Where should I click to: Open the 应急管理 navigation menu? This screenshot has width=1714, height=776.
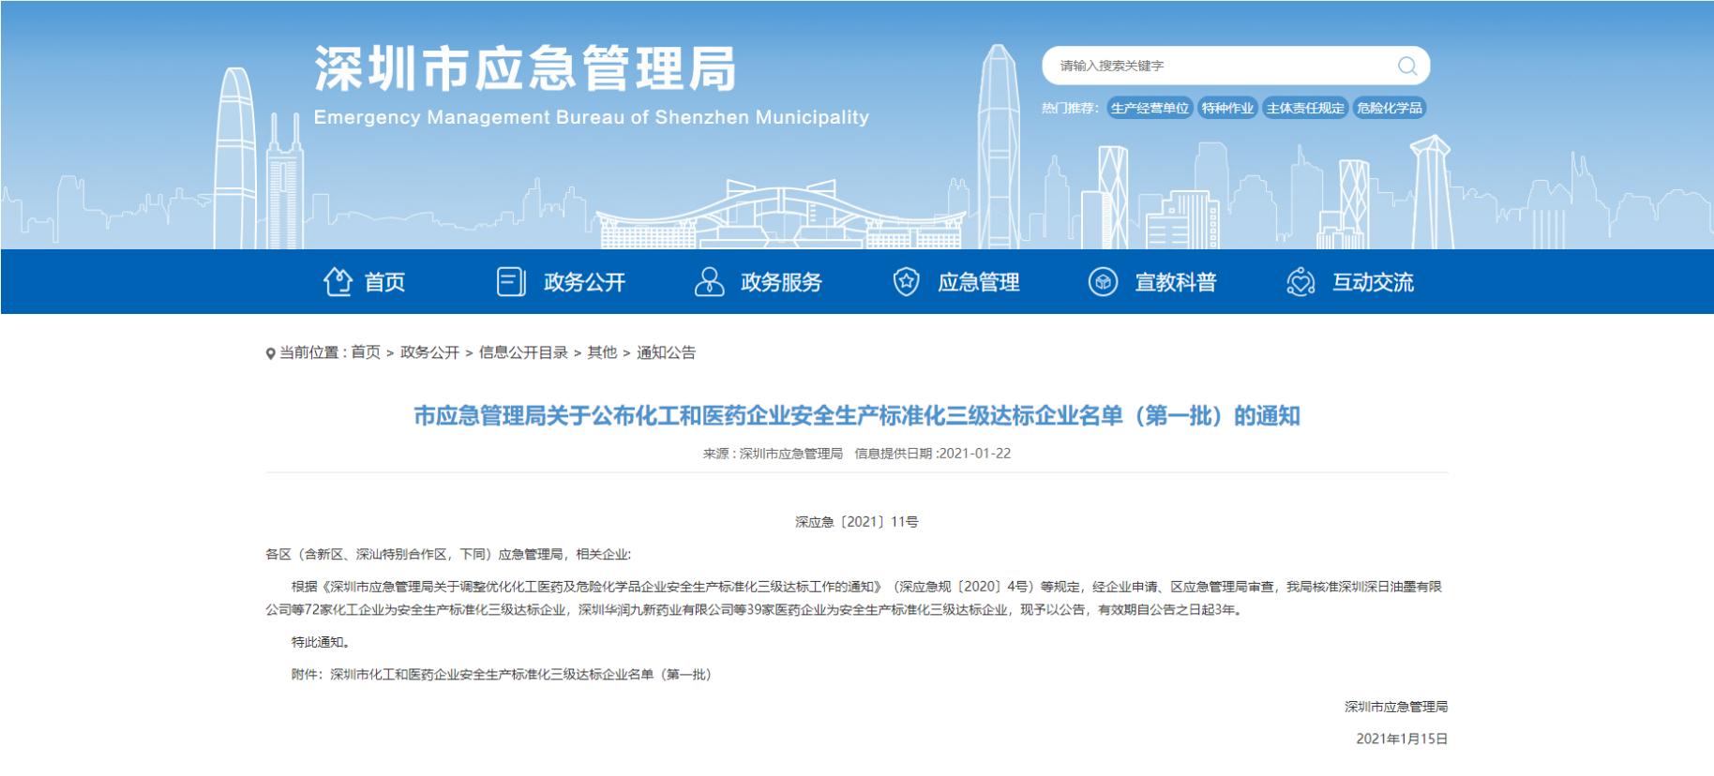tap(978, 282)
